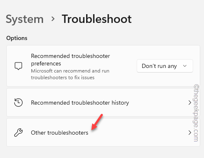Viewport: 204px width, 158px height.
Task: Click the "Don't run any" text
Action: click(159, 66)
